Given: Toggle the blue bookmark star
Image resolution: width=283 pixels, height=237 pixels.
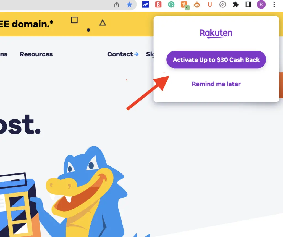Looking at the screenshot, I should [x=129, y=4].
